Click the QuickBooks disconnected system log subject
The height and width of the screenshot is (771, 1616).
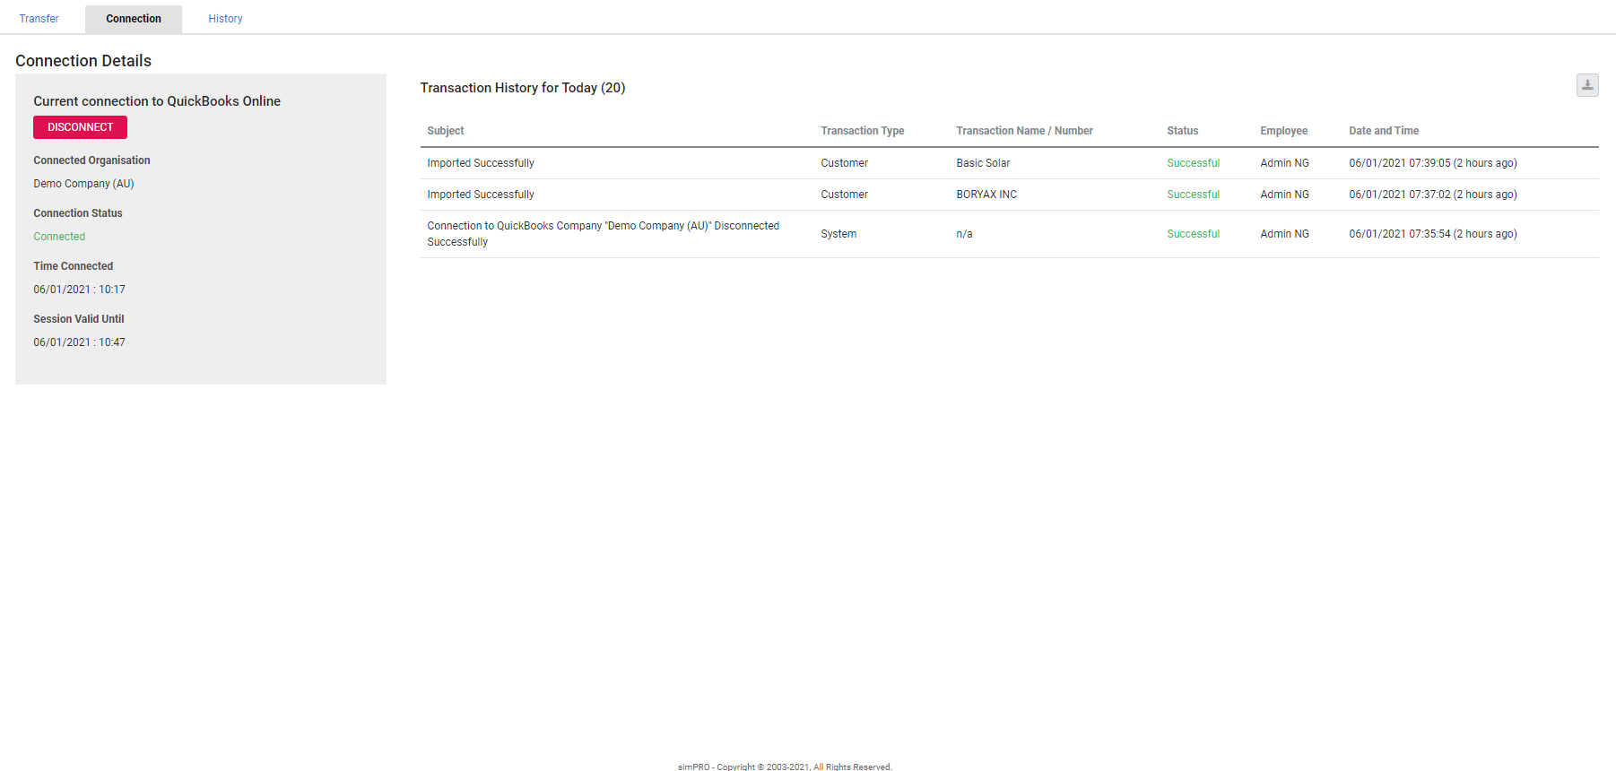pyautogui.click(x=603, y=234)
